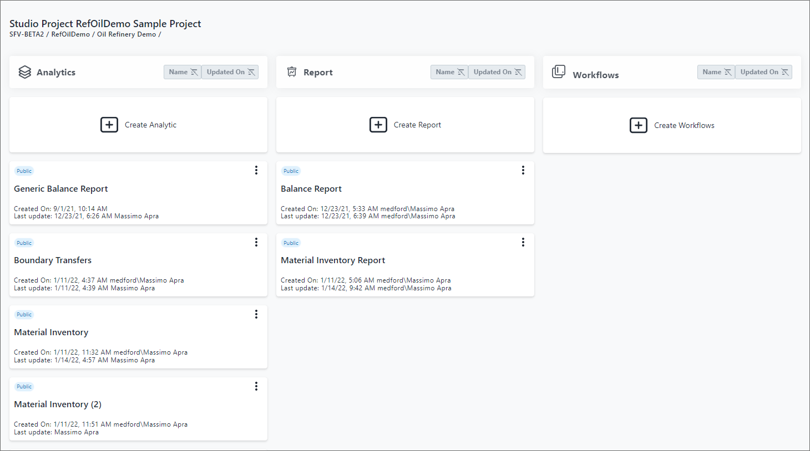This screenshot has height=451, width=810.
Task: Sort Reports by Name
Action: (x=449, y=72)
